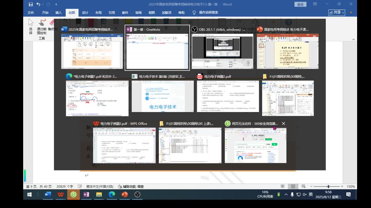The height and width of the screenshot is (208, 371).
Task: Click the 登录 sign-in button
Action: 301,4
